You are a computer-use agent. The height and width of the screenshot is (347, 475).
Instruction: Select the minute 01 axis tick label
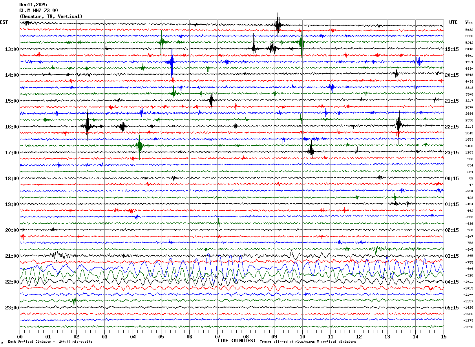point(48,337)
